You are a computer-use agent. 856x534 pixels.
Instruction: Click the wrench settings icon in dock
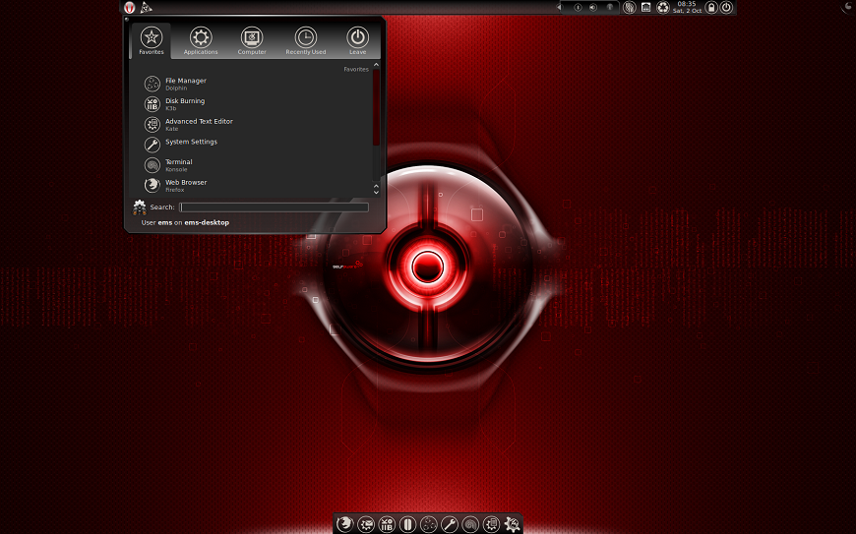click(450, 524)
